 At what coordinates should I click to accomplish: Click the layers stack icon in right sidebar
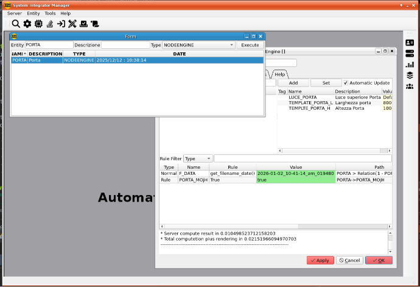410,75
